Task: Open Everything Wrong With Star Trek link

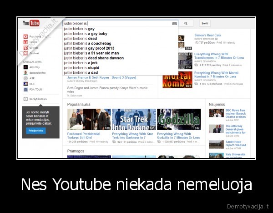Action: point(132,136)
